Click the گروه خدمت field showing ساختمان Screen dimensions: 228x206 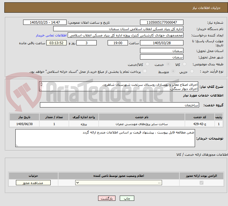119,105
